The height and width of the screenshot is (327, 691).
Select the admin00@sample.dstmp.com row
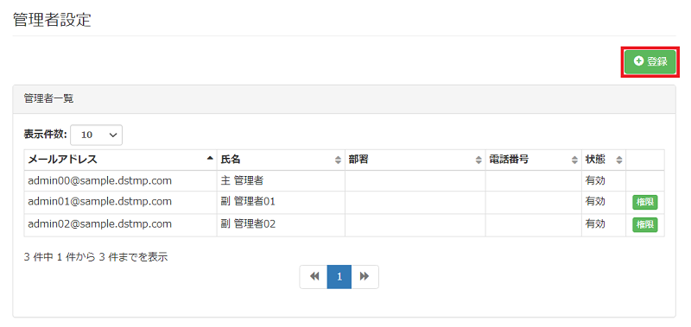(x=344, y=180)
